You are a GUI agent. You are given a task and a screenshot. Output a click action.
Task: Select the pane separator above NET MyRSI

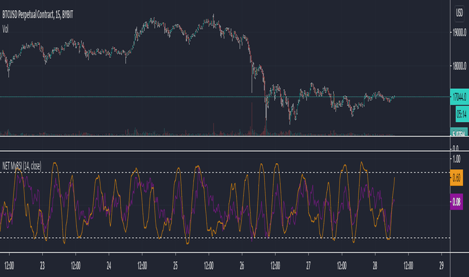click(225, 151)
